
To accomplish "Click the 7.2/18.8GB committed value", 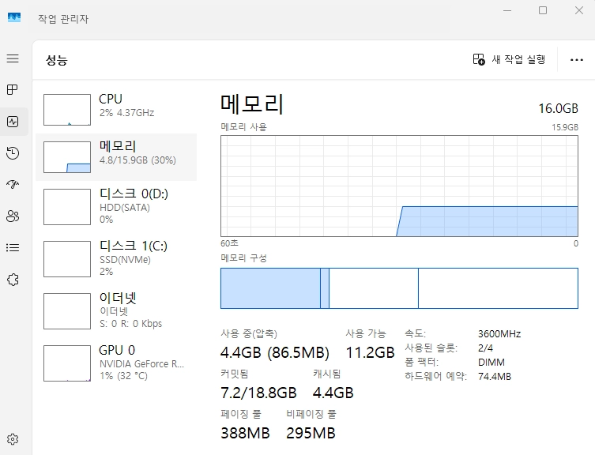I will (x=258, y=393).
